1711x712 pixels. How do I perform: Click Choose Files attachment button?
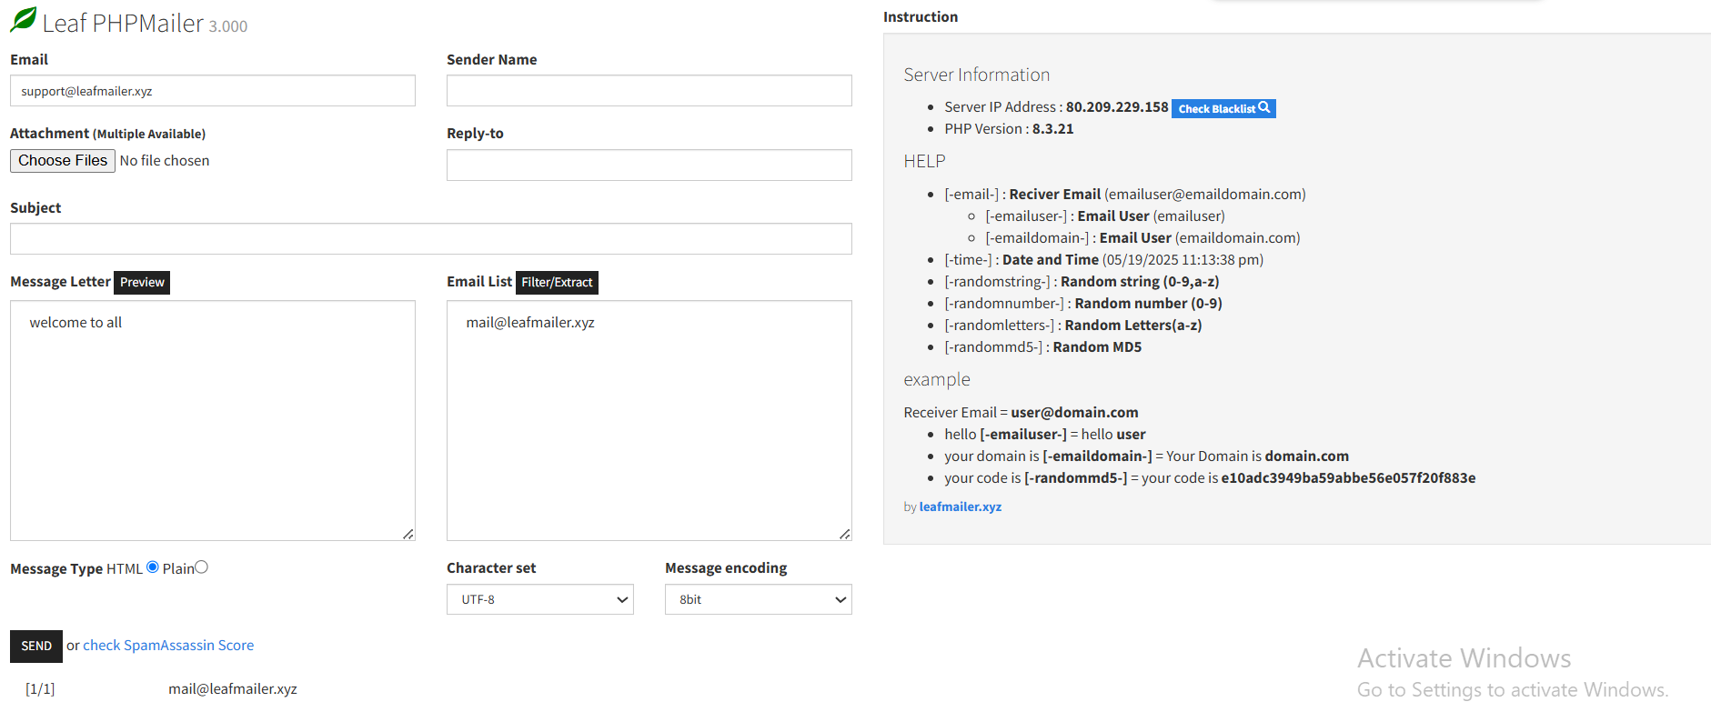pyautogui.click(x=63, y=161)
